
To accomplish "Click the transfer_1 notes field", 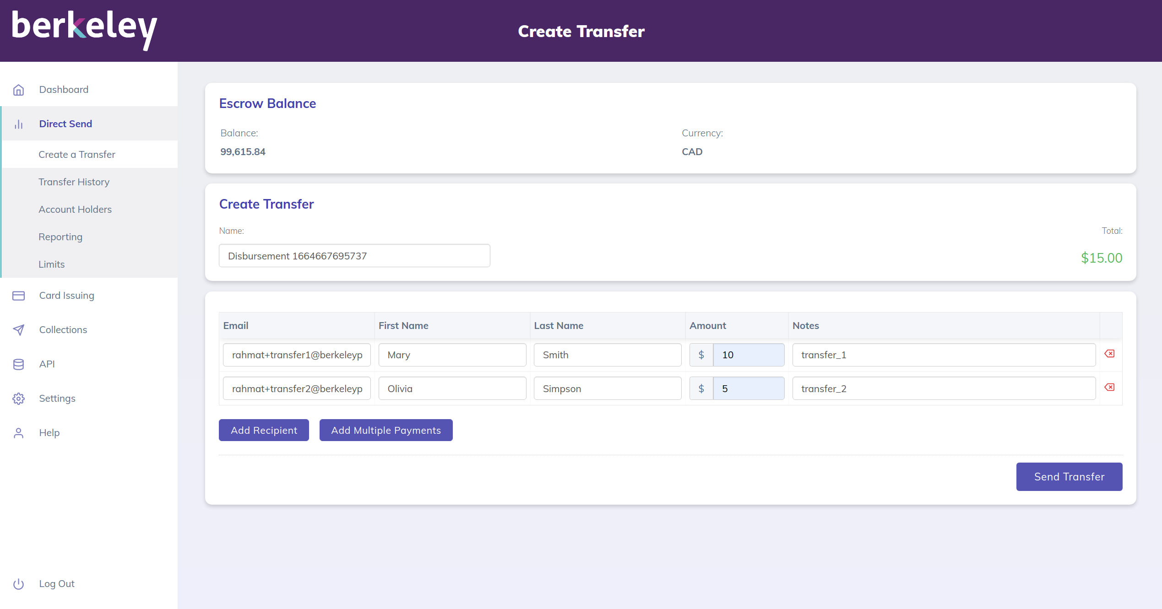I will coord(944,355).
